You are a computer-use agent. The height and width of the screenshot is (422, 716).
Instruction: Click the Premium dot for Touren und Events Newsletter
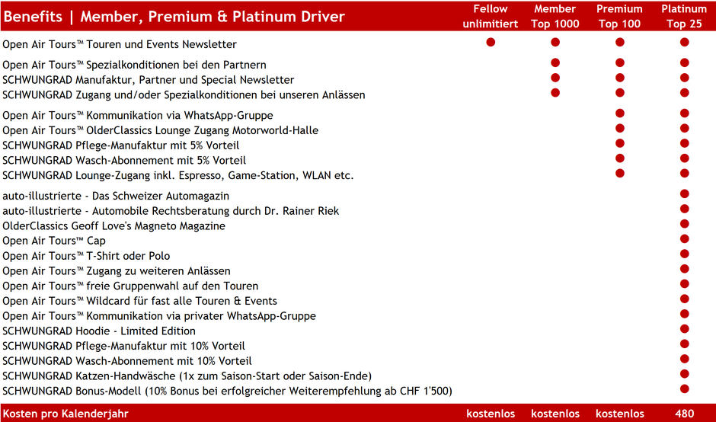(x=620, y=42)
